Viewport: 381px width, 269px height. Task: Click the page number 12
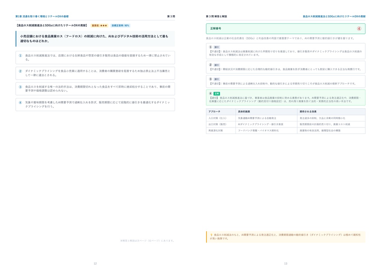coord(95,263)
